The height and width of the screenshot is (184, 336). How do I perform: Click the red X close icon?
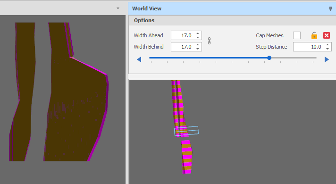[327, 35]
